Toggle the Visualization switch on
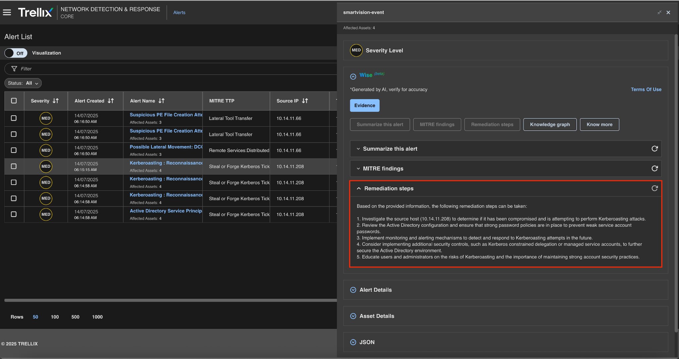Screen dimensions: 679x359 [x=16, y=53]
